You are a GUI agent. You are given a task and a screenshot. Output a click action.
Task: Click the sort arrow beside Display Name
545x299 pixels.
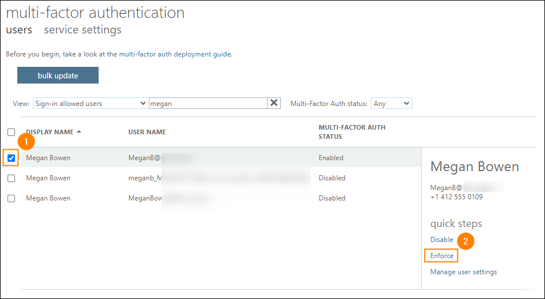(x=79, y=132)
